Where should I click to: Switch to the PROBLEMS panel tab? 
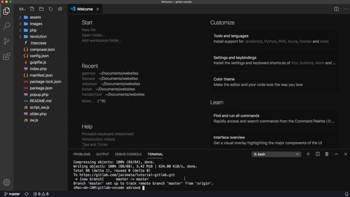click(x=81, y=154)
